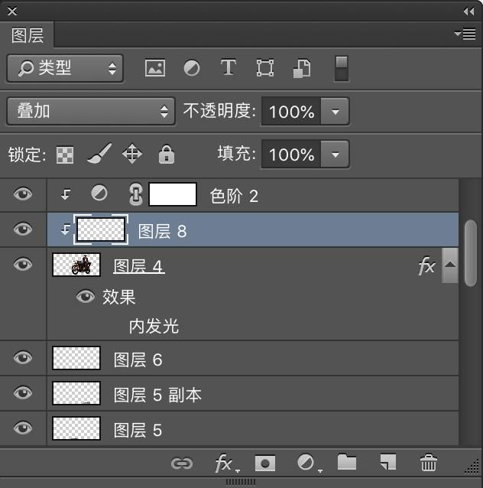Toggle the layer filtering on/off switch
Image resolution: width=483 pixels, height=488 pixels.
tap(342, 69)
